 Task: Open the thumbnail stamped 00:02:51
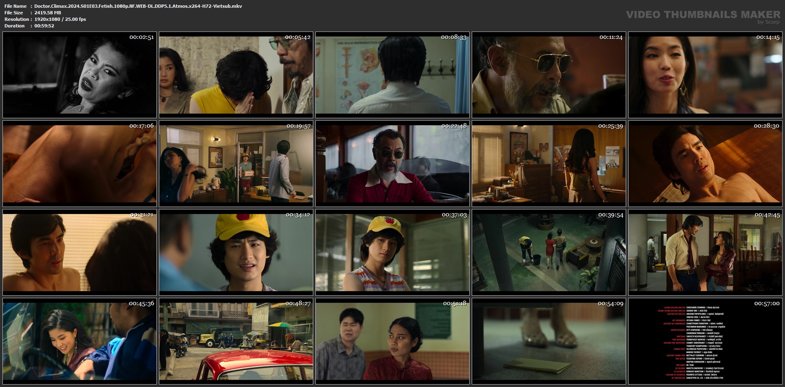pyautogui.click(x=79, y=75)
